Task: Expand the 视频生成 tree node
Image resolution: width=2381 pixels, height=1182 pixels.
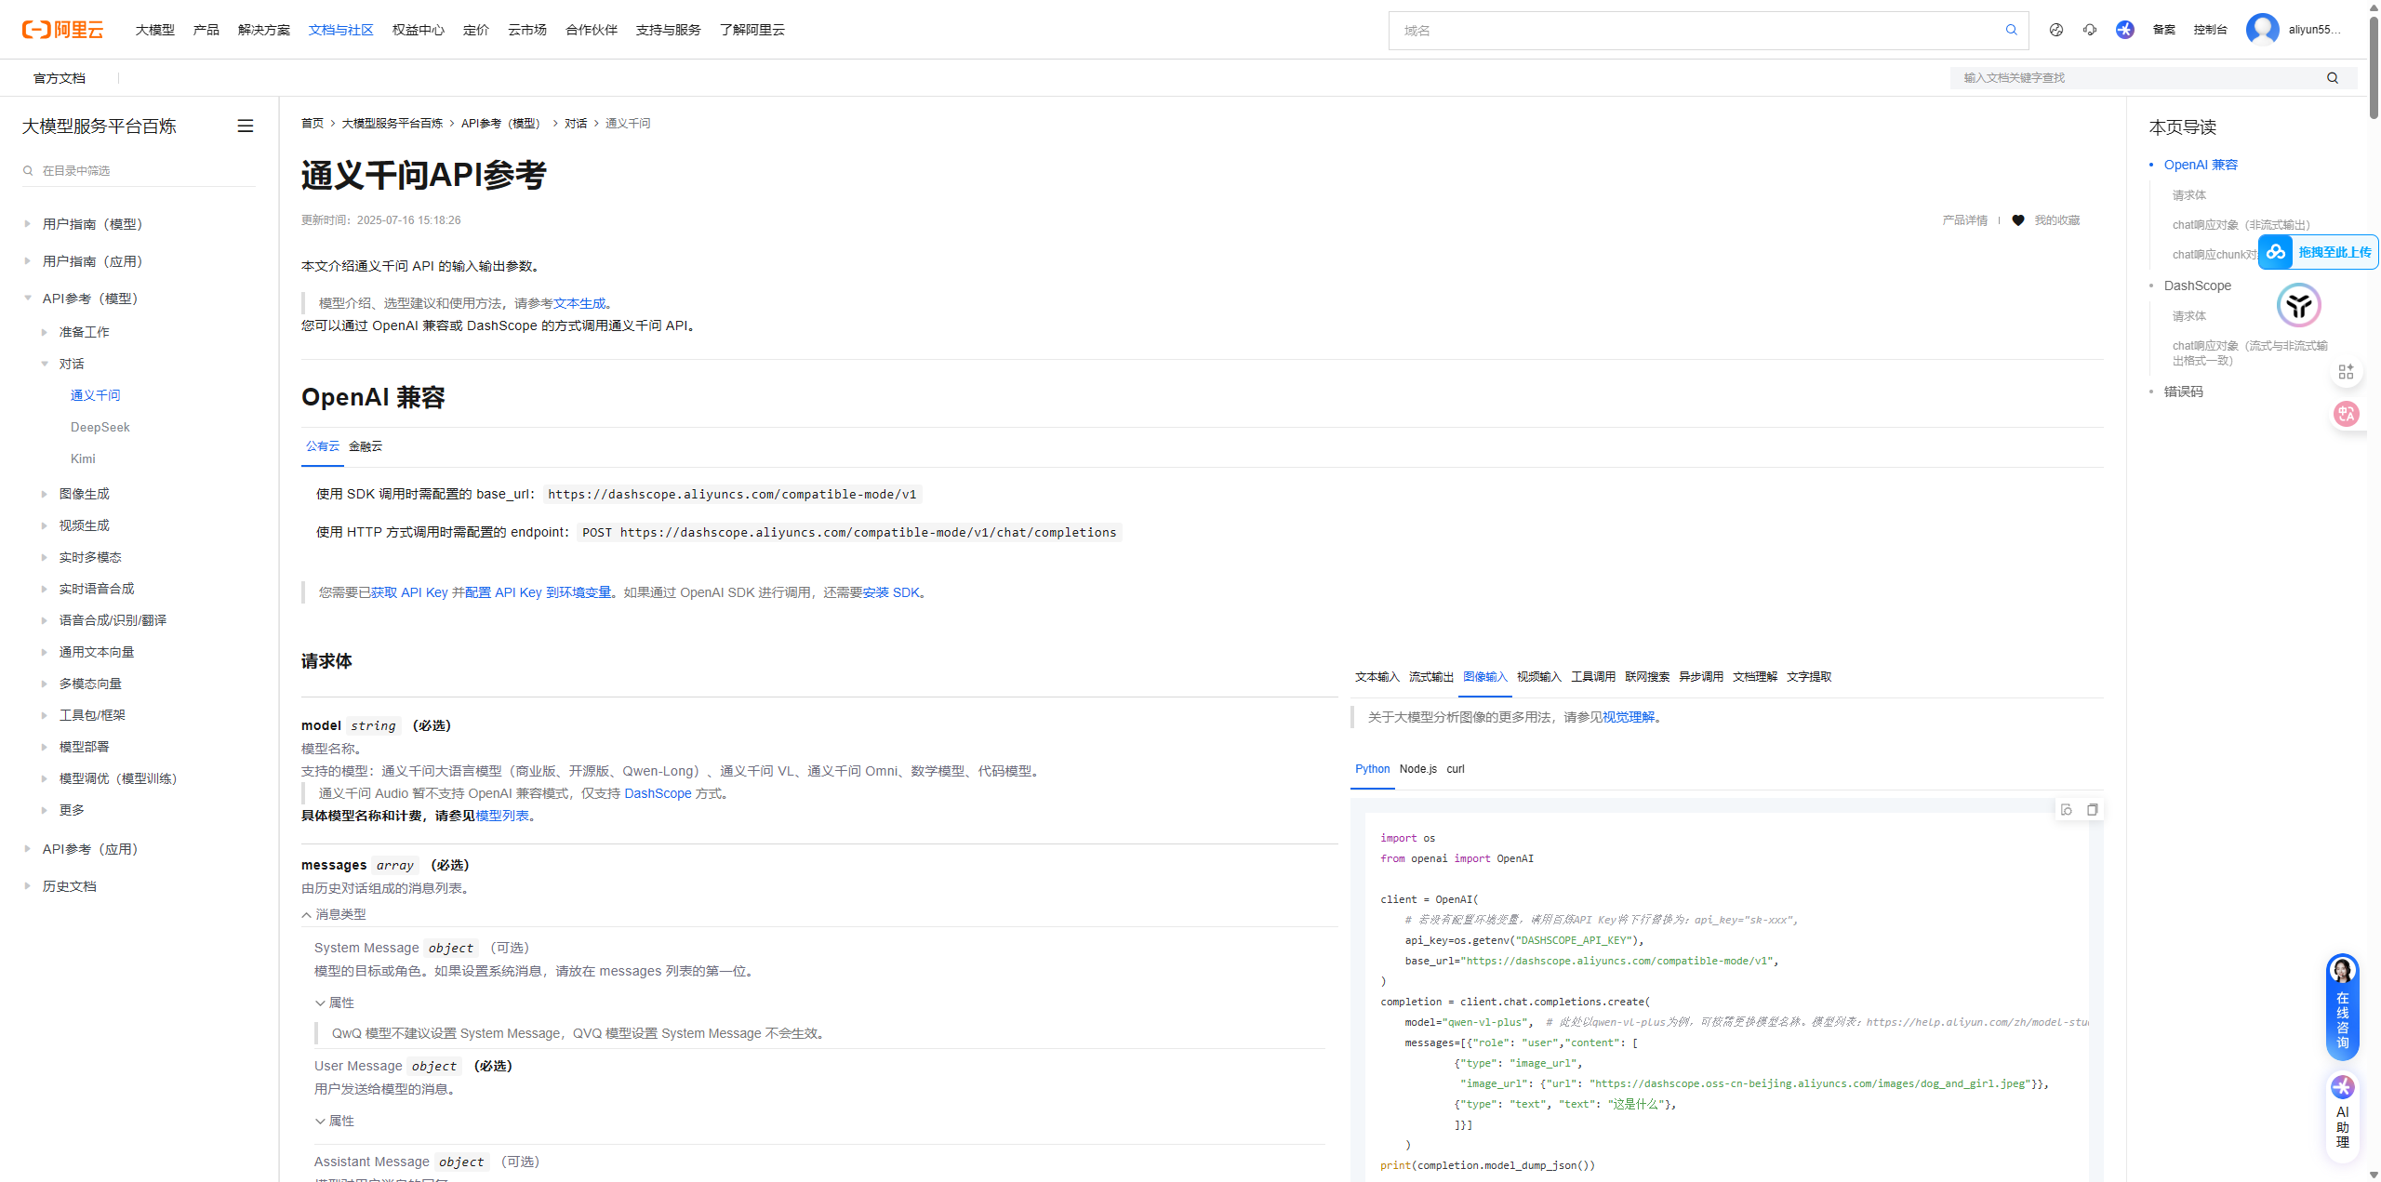Action: [45, 525]
